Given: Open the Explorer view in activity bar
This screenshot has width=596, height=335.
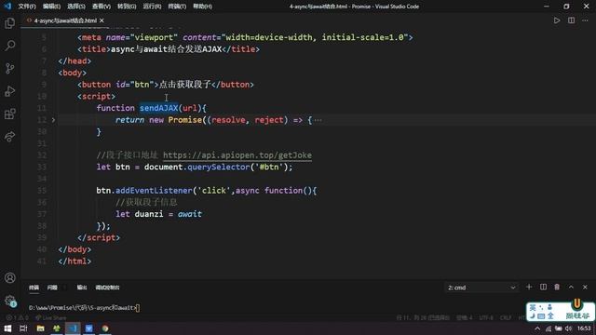Looking at the screenshot, I should click(x=10, y=23).
